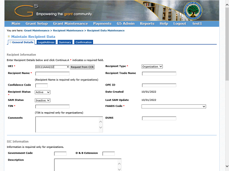Click the Government Code input field

point(60,154)
